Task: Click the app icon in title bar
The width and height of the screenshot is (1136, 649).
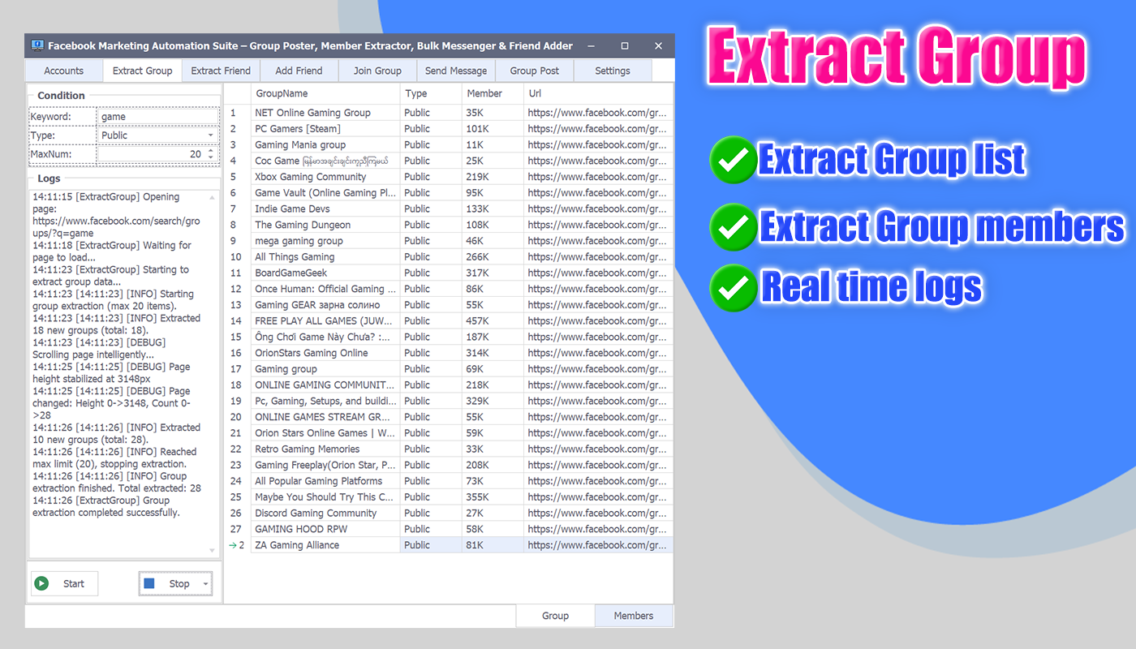Action: point(37,45)
